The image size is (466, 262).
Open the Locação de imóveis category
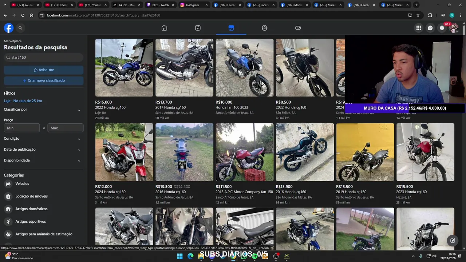44,196
